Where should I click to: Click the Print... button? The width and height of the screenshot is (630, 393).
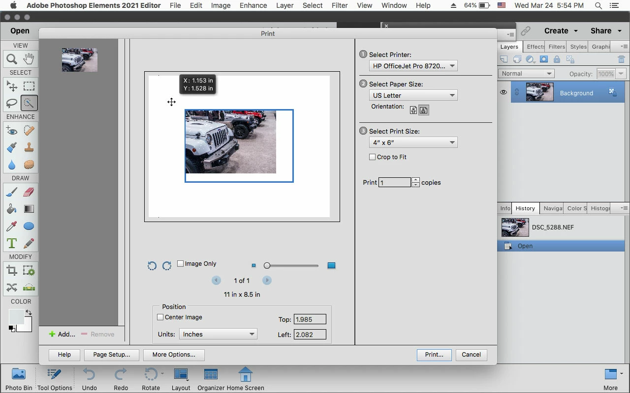434,355
